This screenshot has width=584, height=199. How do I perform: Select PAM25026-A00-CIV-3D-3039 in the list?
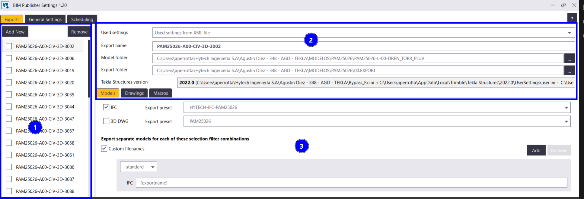click(45, 94)
